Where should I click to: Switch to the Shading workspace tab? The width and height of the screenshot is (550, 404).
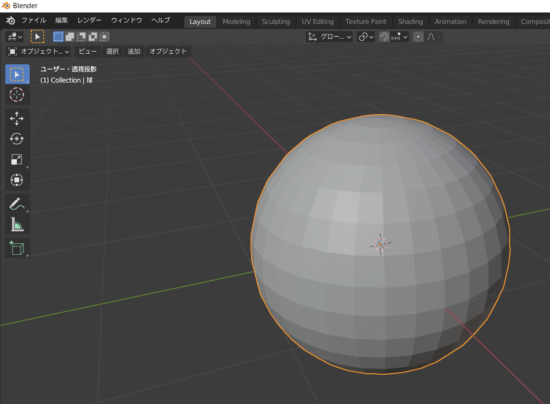(410, 22)
